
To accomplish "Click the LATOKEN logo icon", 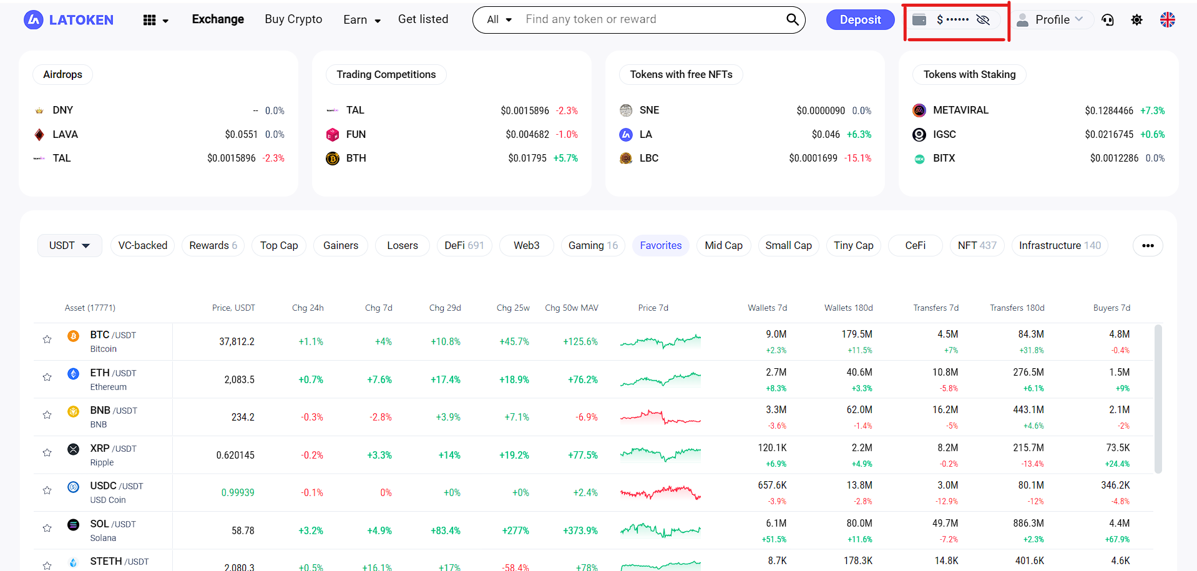I will tap(34, 20).
